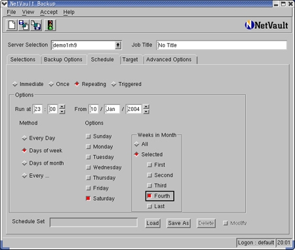The height and width of the screenshot is (250, 295).
Task: Click the third toolbar icon with documents
Action: click(x=36, y=25)
